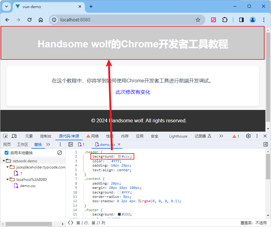271x227 pixels.
Task: Click line number 7 in gutter
Action: click(76, 179)
